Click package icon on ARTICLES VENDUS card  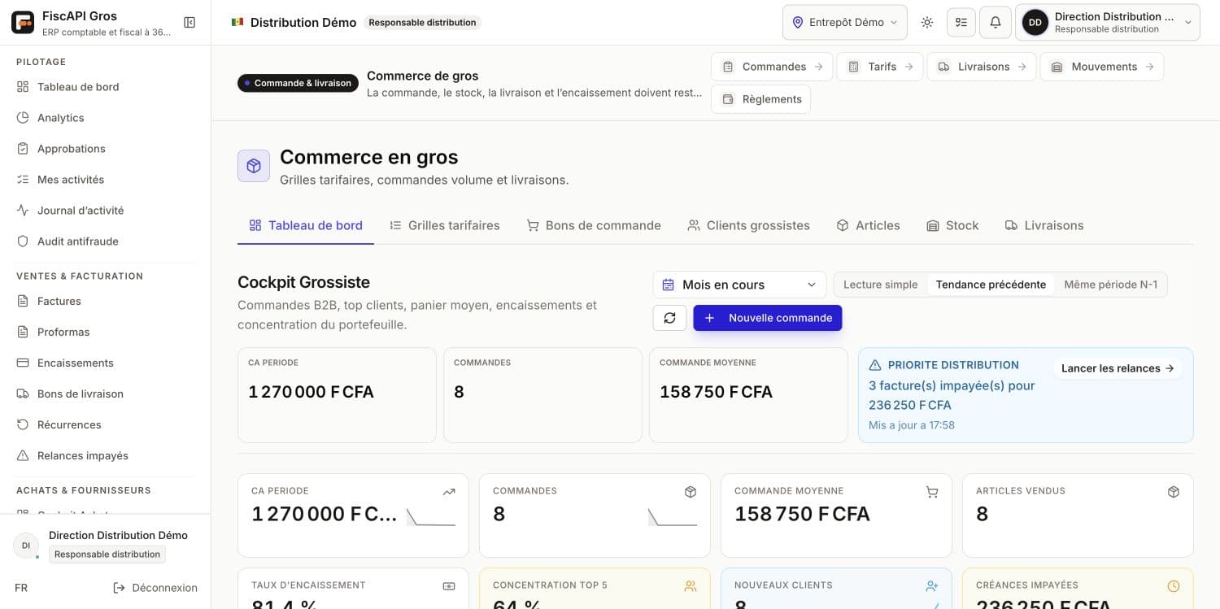[x=1174, y=492]
